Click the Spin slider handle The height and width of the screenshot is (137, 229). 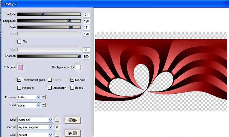71,27
